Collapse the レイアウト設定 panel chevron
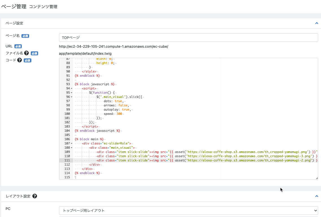Image resolution: width=321 pixels, height=217 pixels. pos(316,196)
